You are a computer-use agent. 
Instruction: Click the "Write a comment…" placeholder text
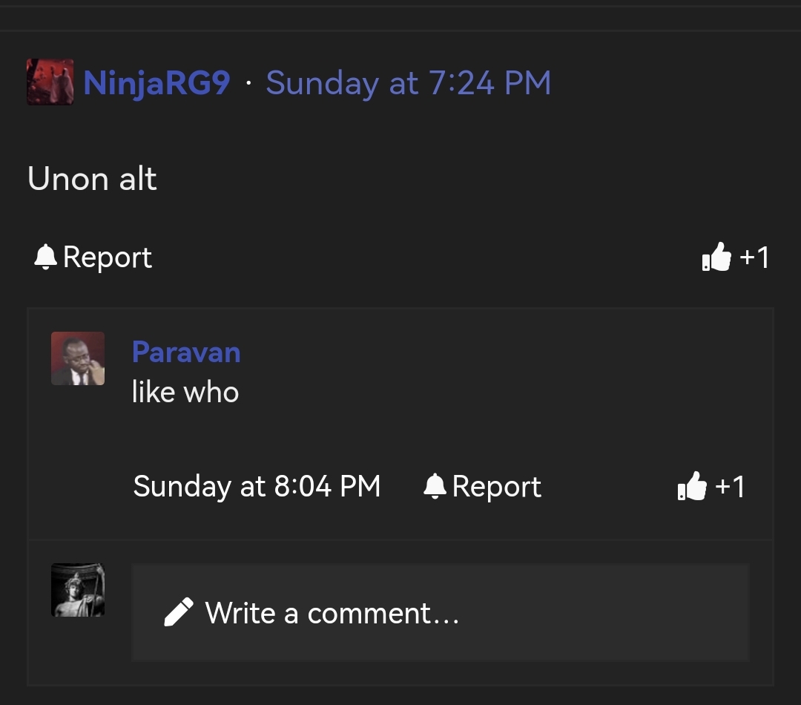pos(332,614)
